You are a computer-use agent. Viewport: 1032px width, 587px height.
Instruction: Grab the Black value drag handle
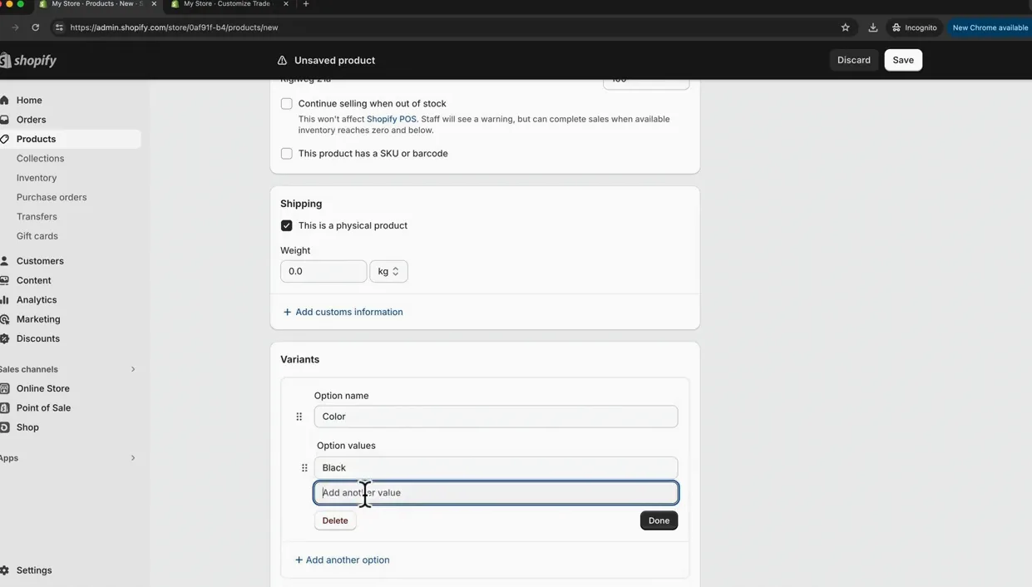(304, 468)
